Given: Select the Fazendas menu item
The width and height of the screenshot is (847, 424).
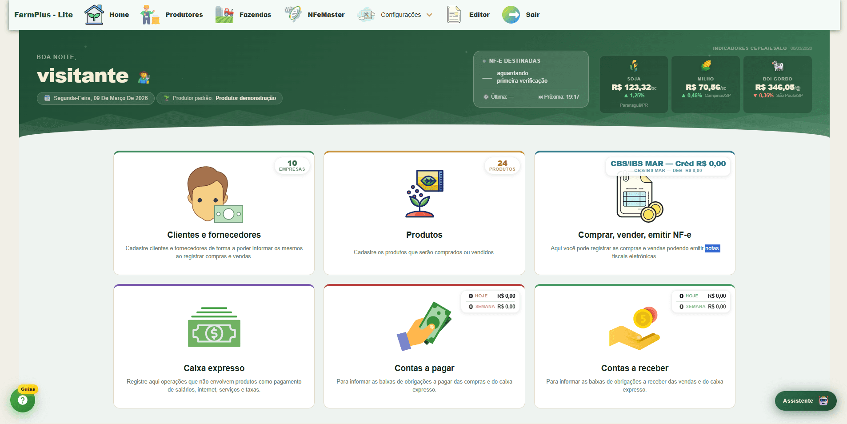Looking at the screenshot, I should (x=256, y=14).
